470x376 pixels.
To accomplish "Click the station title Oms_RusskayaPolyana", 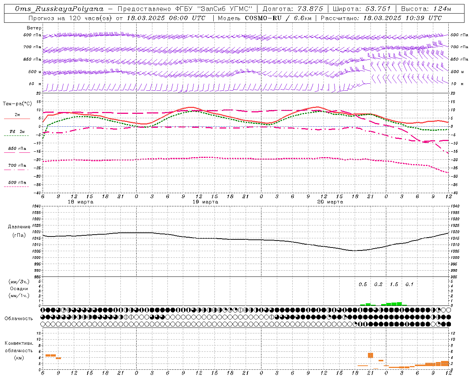I will (x=59, y=9).
